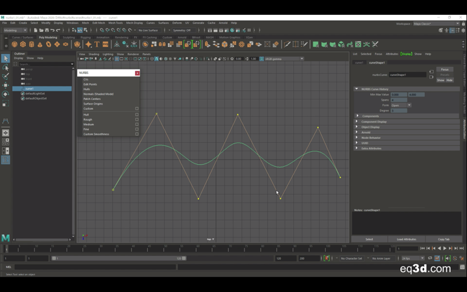Toggle the Hull checkbox in NURBS menu
Screen dimensions: 467x292
pos(137,114)
